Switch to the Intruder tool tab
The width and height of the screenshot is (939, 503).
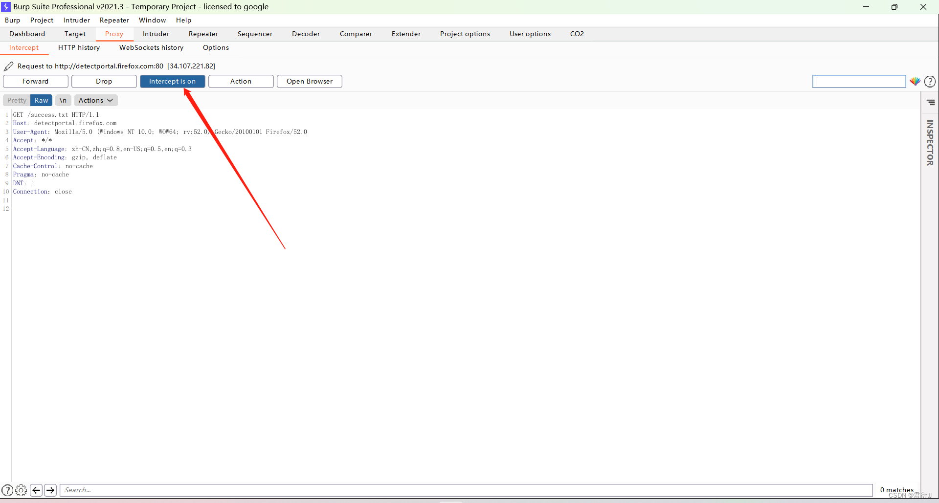tap(156, 34)
